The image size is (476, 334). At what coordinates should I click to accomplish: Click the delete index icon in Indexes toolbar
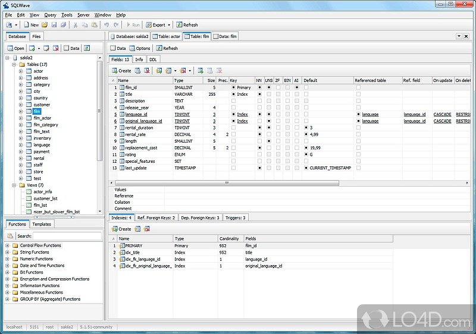pyautogui.click(x=147, y=229)
